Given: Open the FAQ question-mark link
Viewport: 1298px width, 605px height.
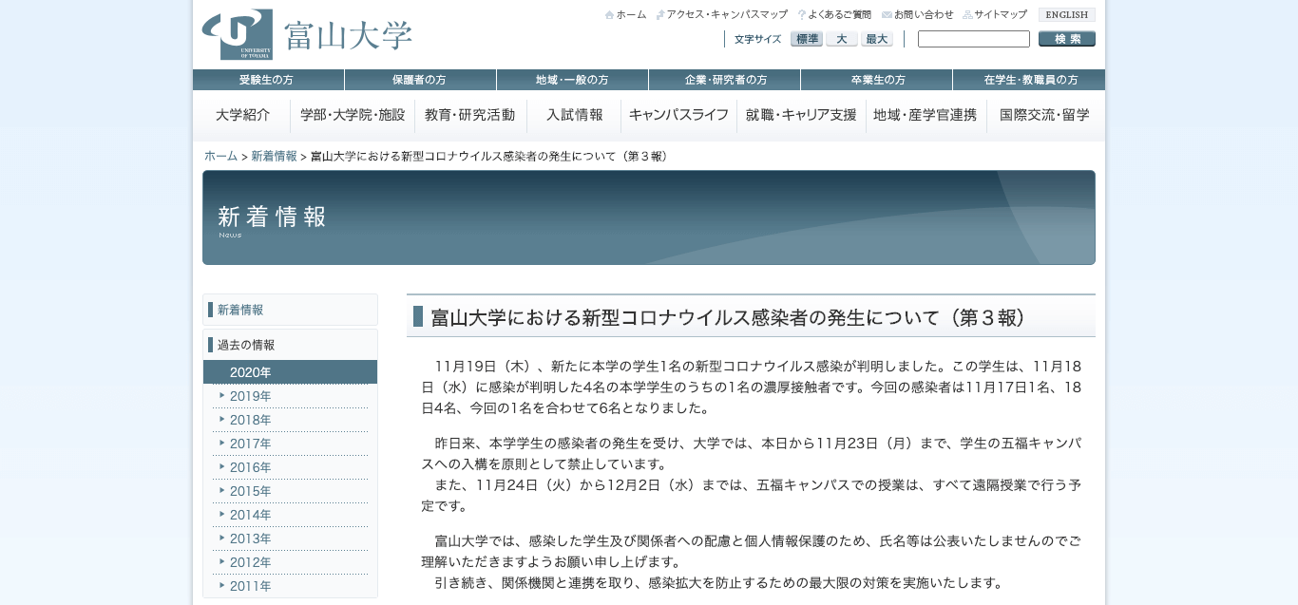Looking at the screenshot, I should coord(834,15).
